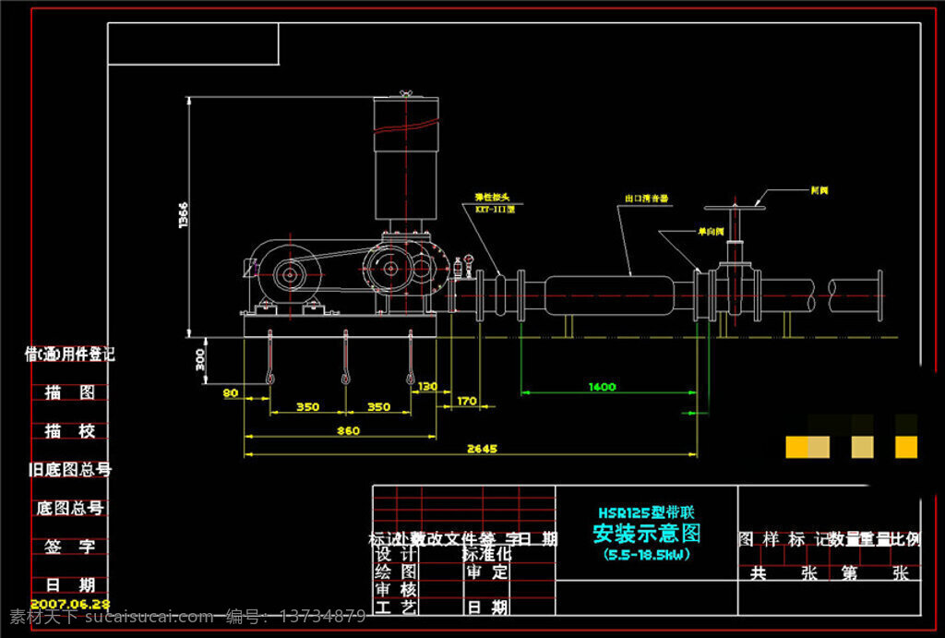Viewport: 945px width, 638px height.
Task: Click the 共 张 第 张 sheet count row
Action: coord(830,572)
